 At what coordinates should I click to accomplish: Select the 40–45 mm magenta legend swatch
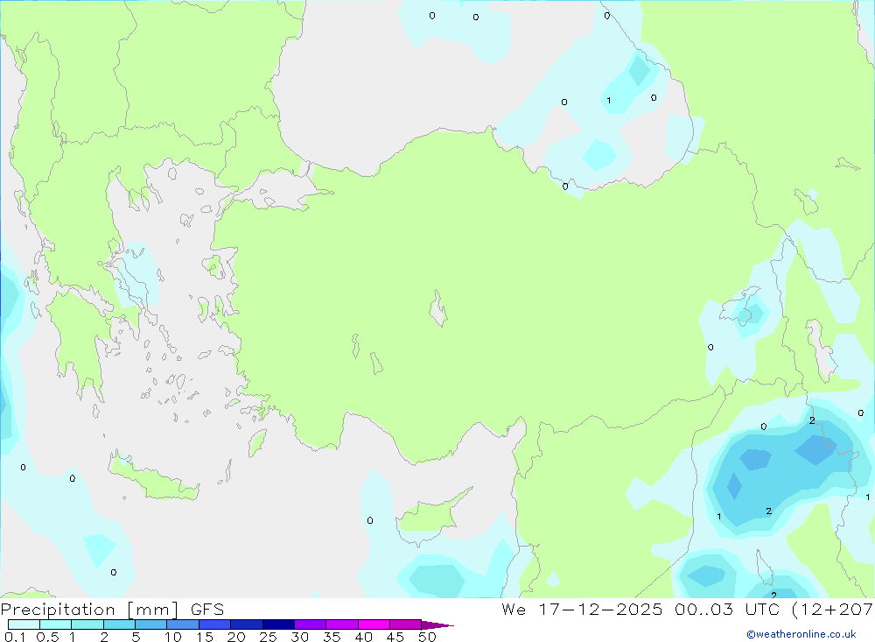(x=374, y=624)
